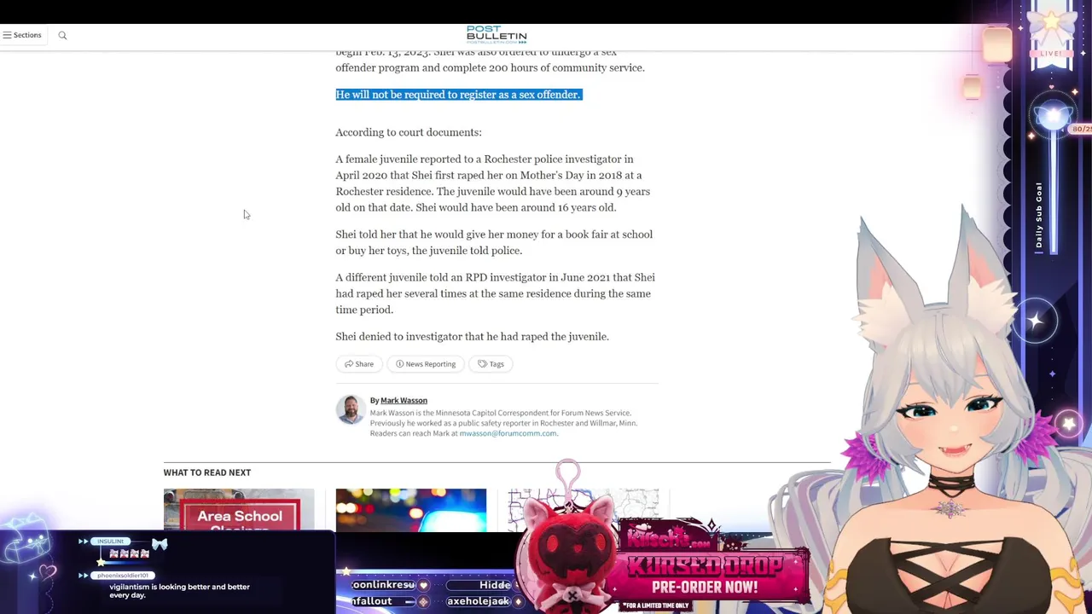This screenshot has width=1092, height=614.
Task: Open the News Reporting label button
Action: click(x=426, y=364)
